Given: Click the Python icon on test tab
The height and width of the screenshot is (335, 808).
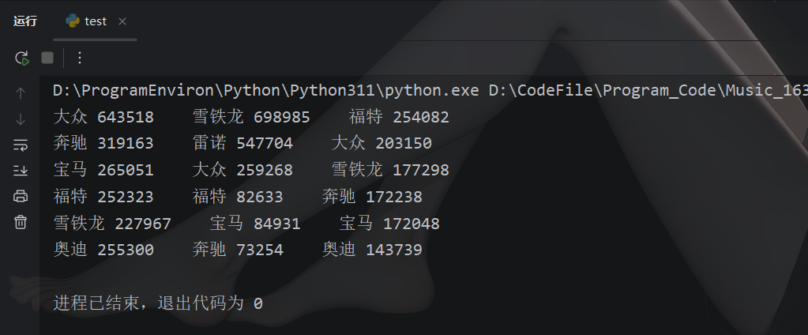Looking at the screenshot, I should pyautogui.click(x=73, y=21).
